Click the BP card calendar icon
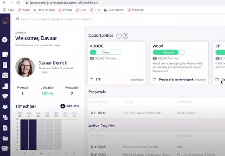Image resolution: width=225 pixels, height=156 pixels. coord(217,79)
